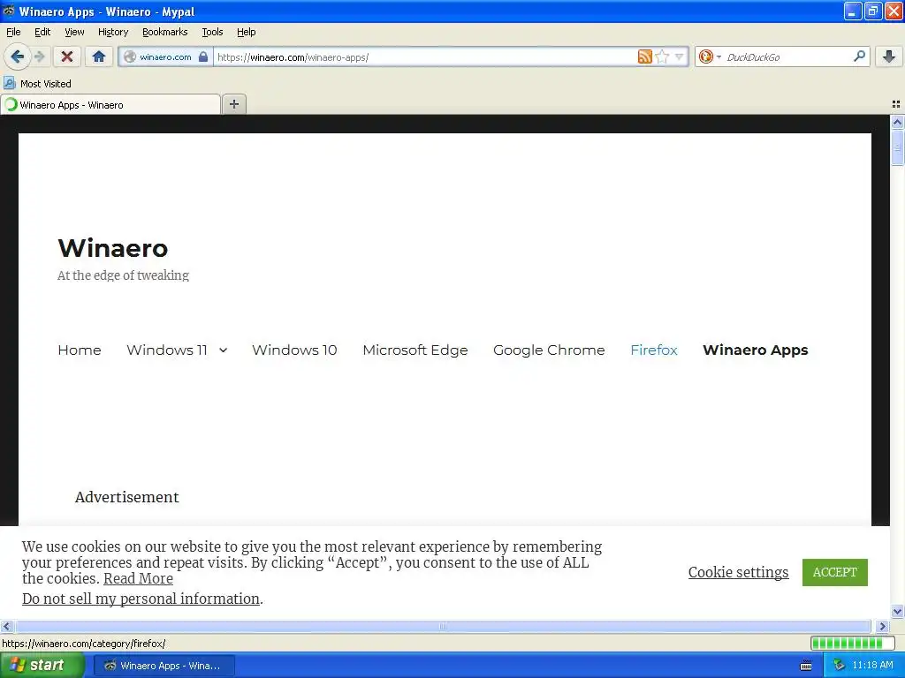The height and width of the screenshot is (678, 905).
Task: Click the vertical scrollbar up arrow
Action: click(x=897, y=122)
